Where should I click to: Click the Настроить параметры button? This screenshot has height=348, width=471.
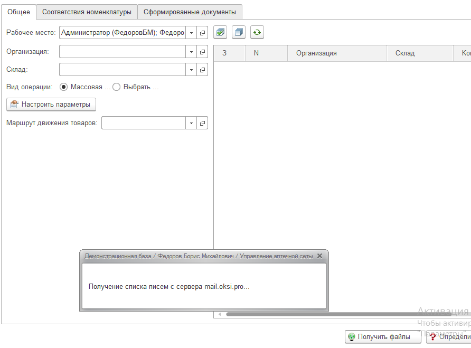point(51,104)
